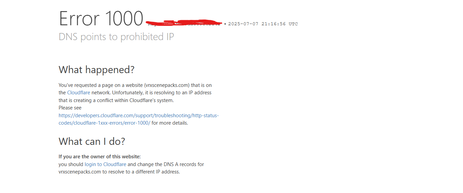
Task: Click the "What can I do?" heading
Action: pos(92,141)
